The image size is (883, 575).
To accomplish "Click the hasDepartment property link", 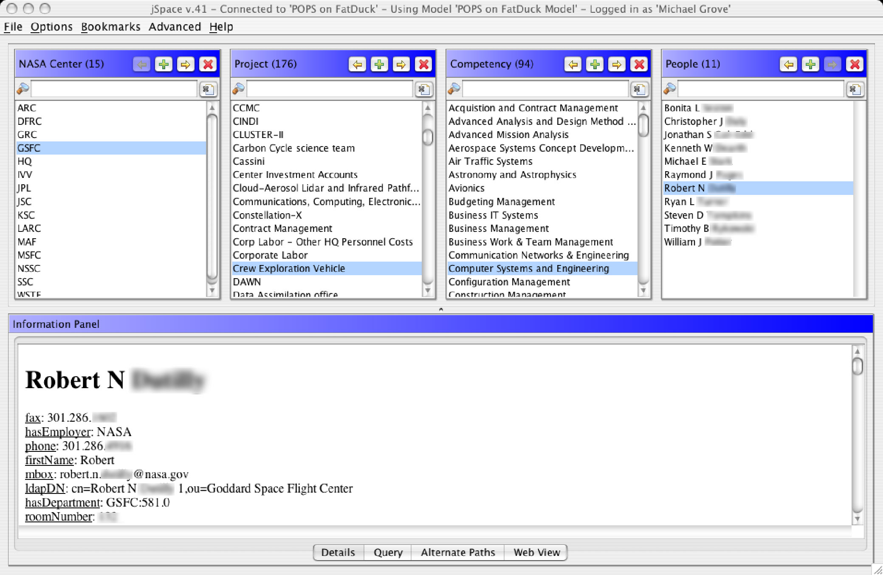I will tap(62, 502).
